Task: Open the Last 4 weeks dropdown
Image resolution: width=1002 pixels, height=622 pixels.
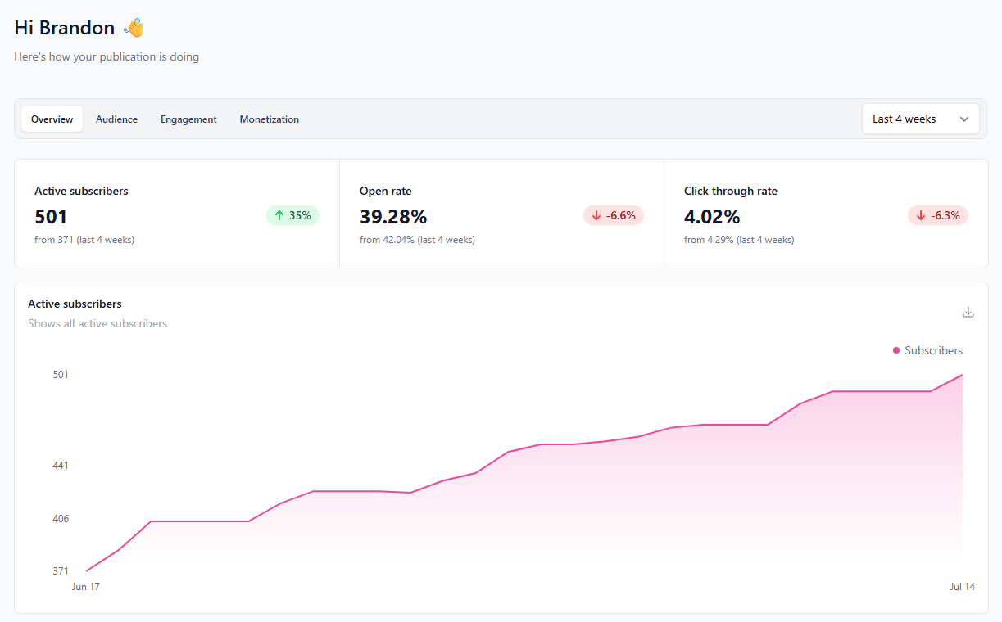Action: click(x=921, y=119)
